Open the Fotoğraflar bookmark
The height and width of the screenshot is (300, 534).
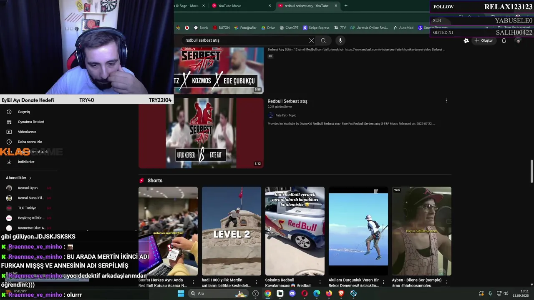tap(245, 28)
